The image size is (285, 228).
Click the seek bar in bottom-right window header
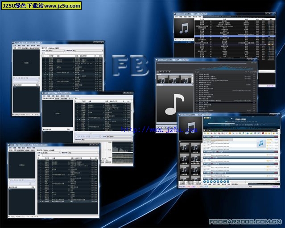tap(242, 124)
